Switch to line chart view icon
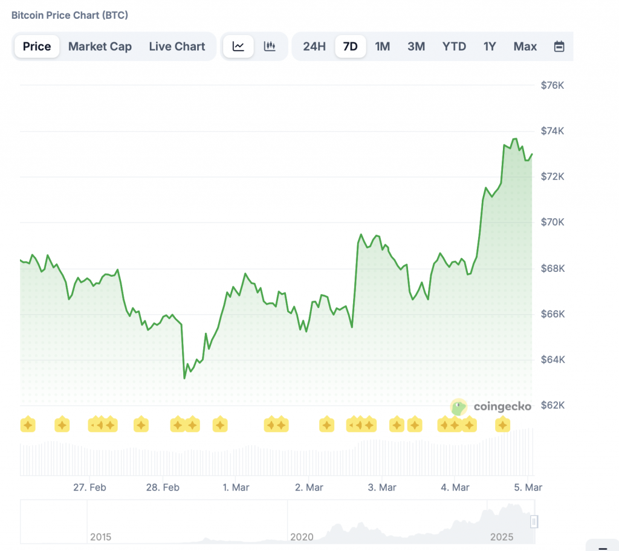The image size is (619, 551). [x=238, y=47]
